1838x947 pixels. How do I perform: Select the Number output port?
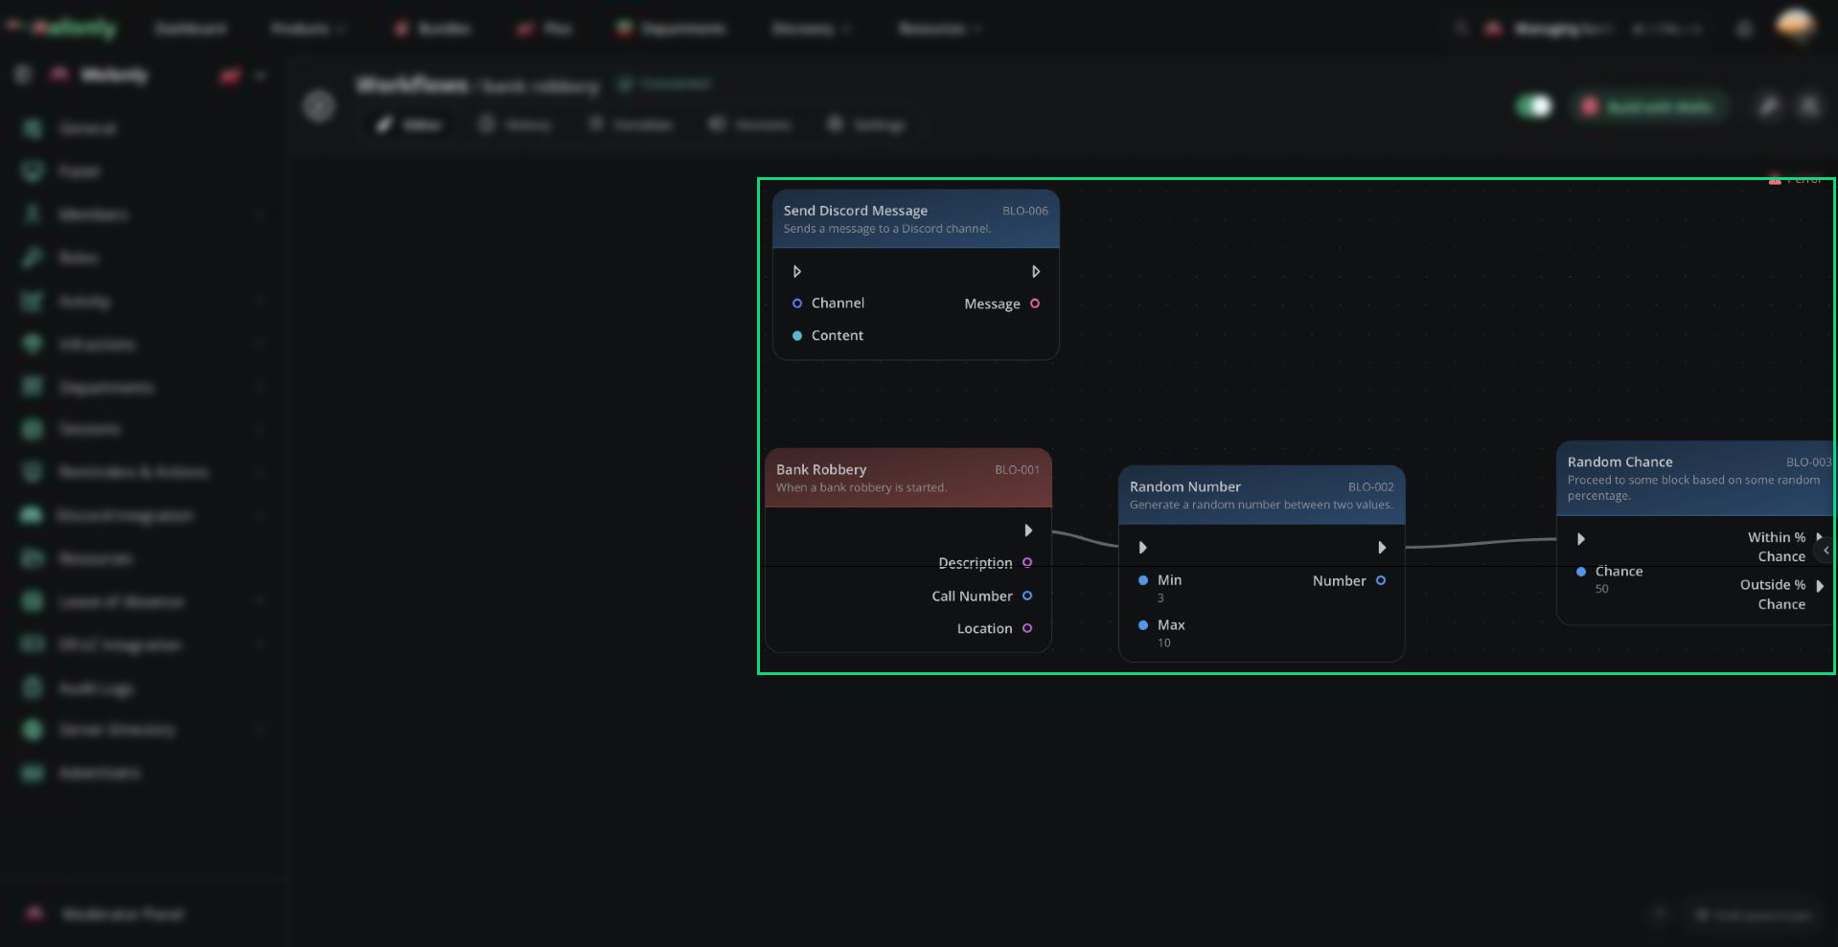tap(1381, 580)
